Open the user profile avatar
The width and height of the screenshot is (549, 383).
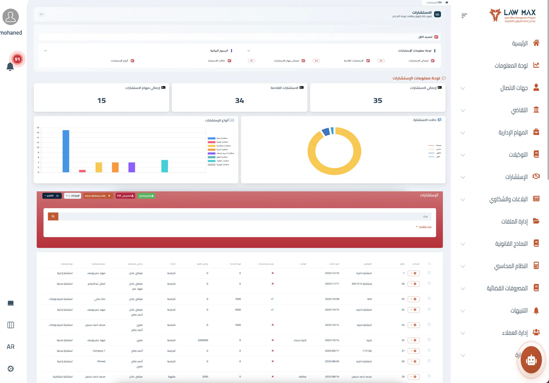[x=11, y=17]
